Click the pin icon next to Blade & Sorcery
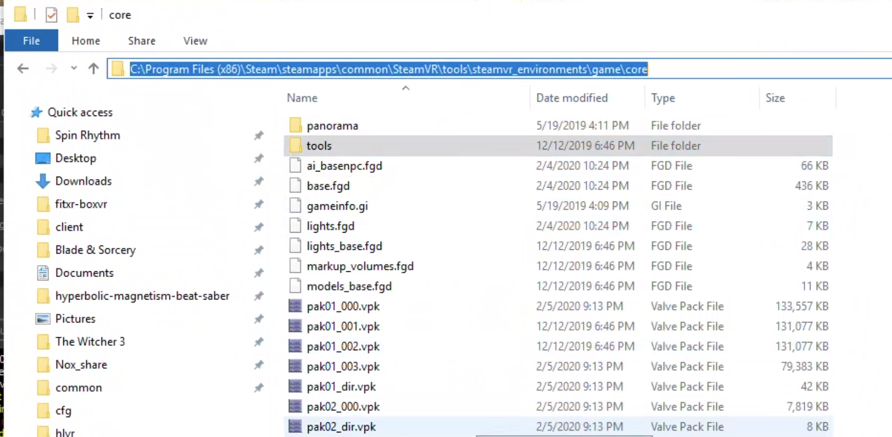Screen dimensions: 892x437 click(x=259, y=250)
